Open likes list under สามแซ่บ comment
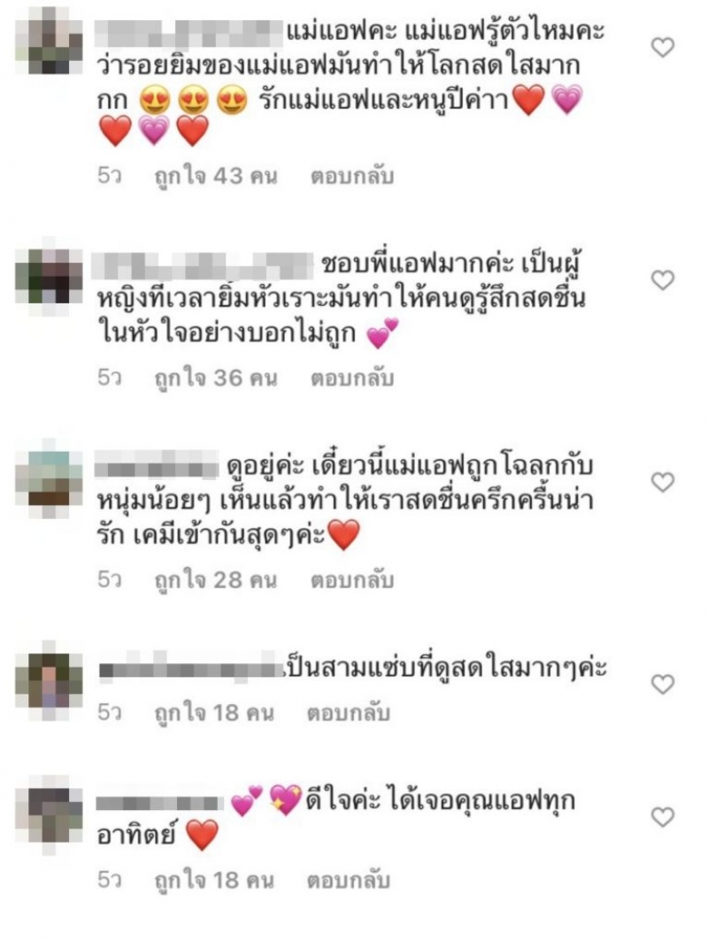This screenshot has height=940, width=708. pos(214,713)
